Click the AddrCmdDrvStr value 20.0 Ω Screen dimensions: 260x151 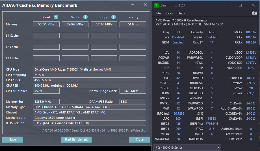(x=251, y=108)
